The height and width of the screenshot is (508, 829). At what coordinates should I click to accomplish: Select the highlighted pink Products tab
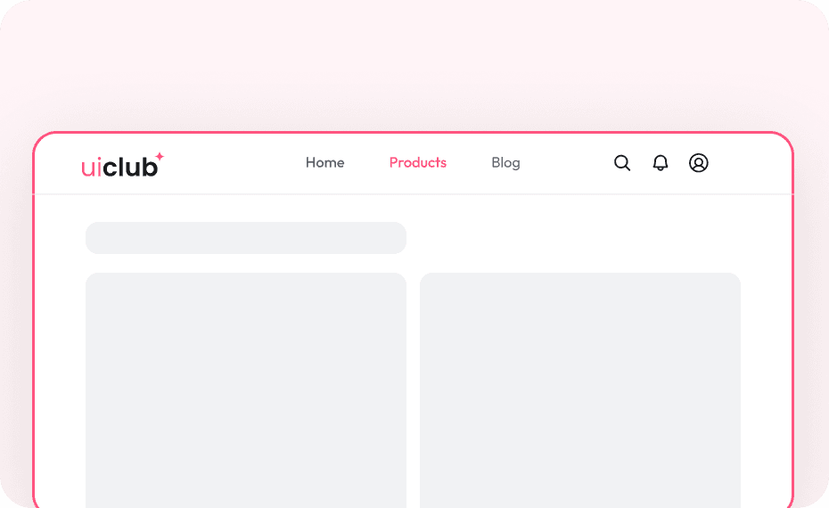(418, 163)
